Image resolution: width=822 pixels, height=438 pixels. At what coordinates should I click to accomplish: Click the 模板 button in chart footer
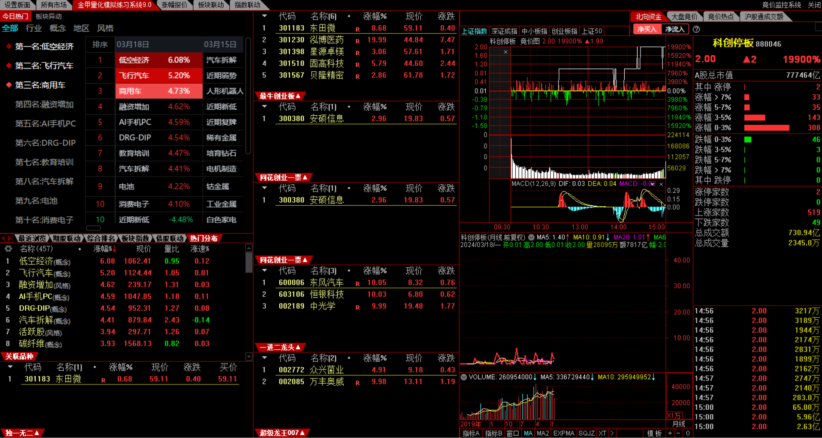(x=654, y=433)
